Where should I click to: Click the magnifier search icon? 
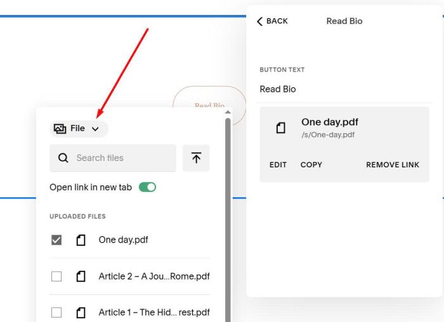point(63,158)
